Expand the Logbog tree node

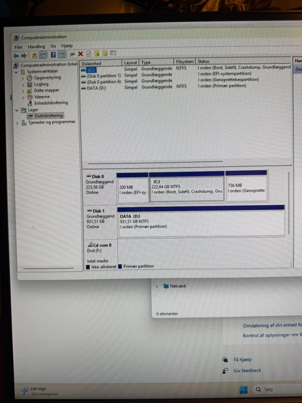[23, 85]
